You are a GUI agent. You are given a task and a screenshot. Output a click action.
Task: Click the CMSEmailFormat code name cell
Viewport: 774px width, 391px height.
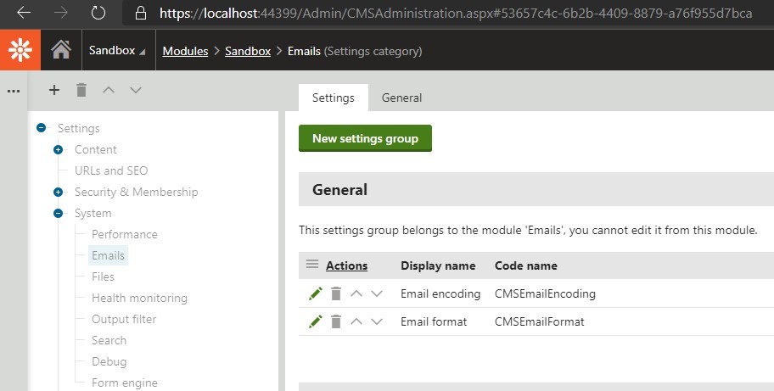coord(540,322)
